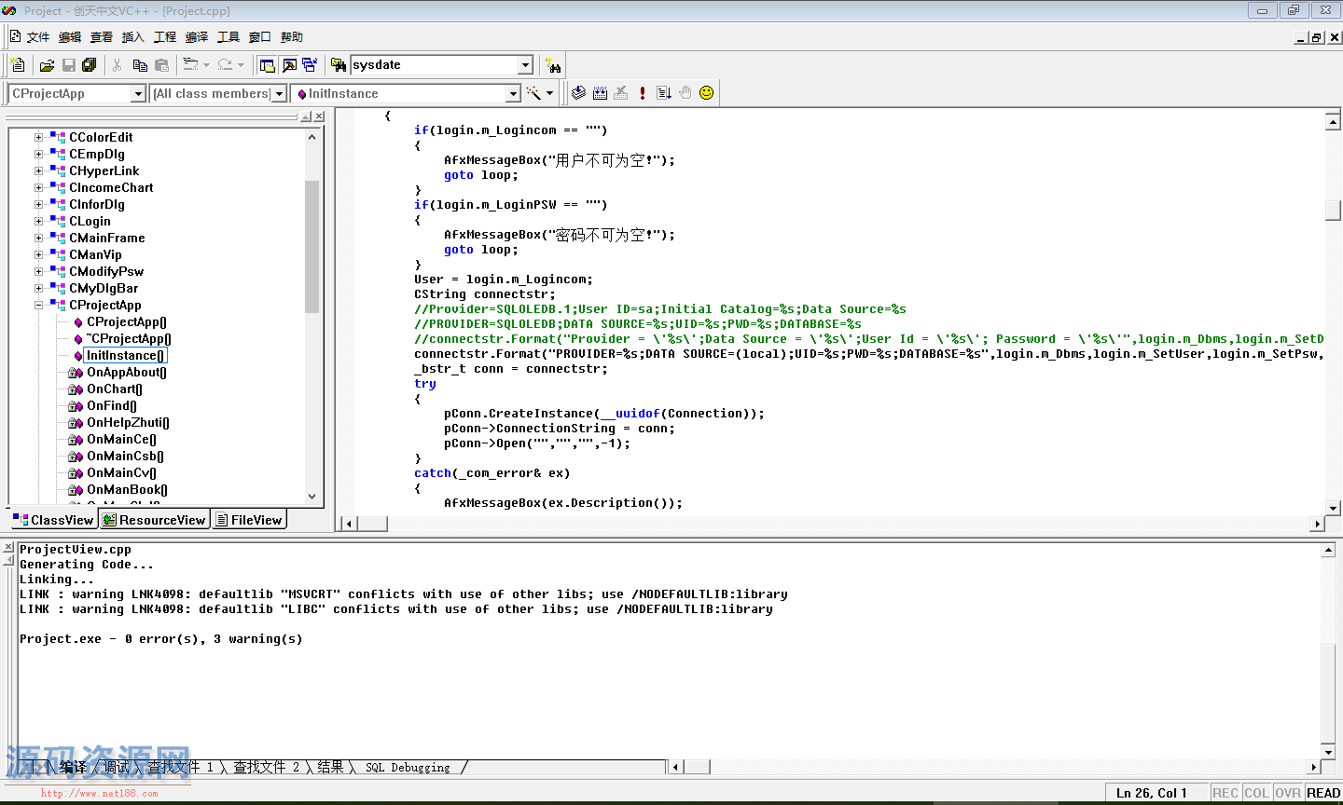The image size is (1343, 805).
Task: Click the Go debug icon
Action: pos(664,93)
